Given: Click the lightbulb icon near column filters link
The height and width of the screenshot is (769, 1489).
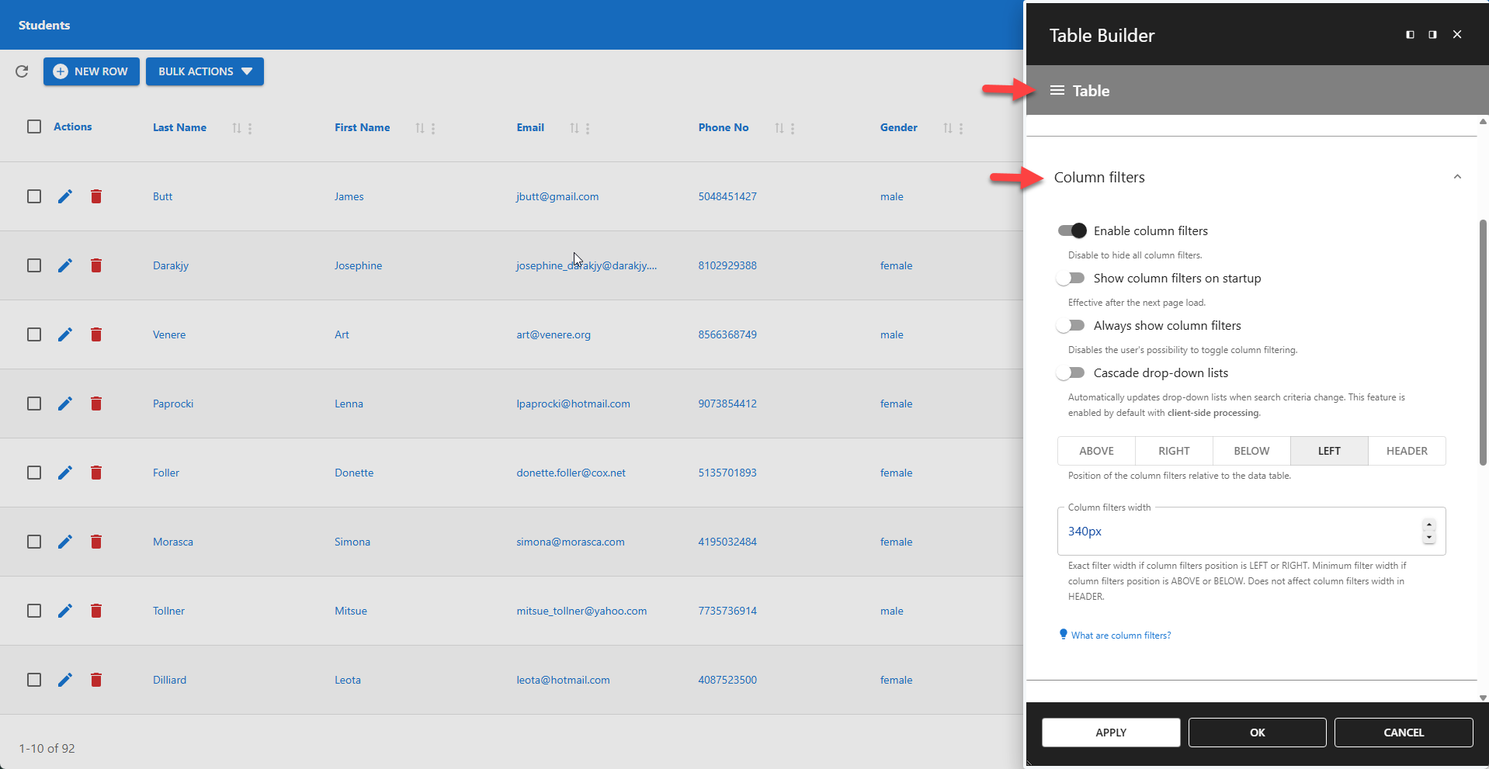Looking at the screenshot, I should (x=1064, y=634).
